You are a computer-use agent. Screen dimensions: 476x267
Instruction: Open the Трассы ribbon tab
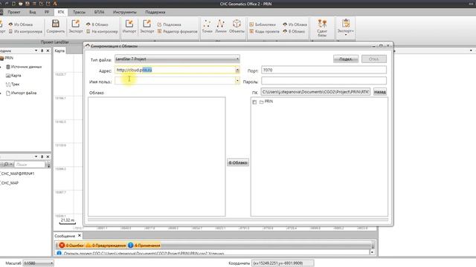click(80, 12)
